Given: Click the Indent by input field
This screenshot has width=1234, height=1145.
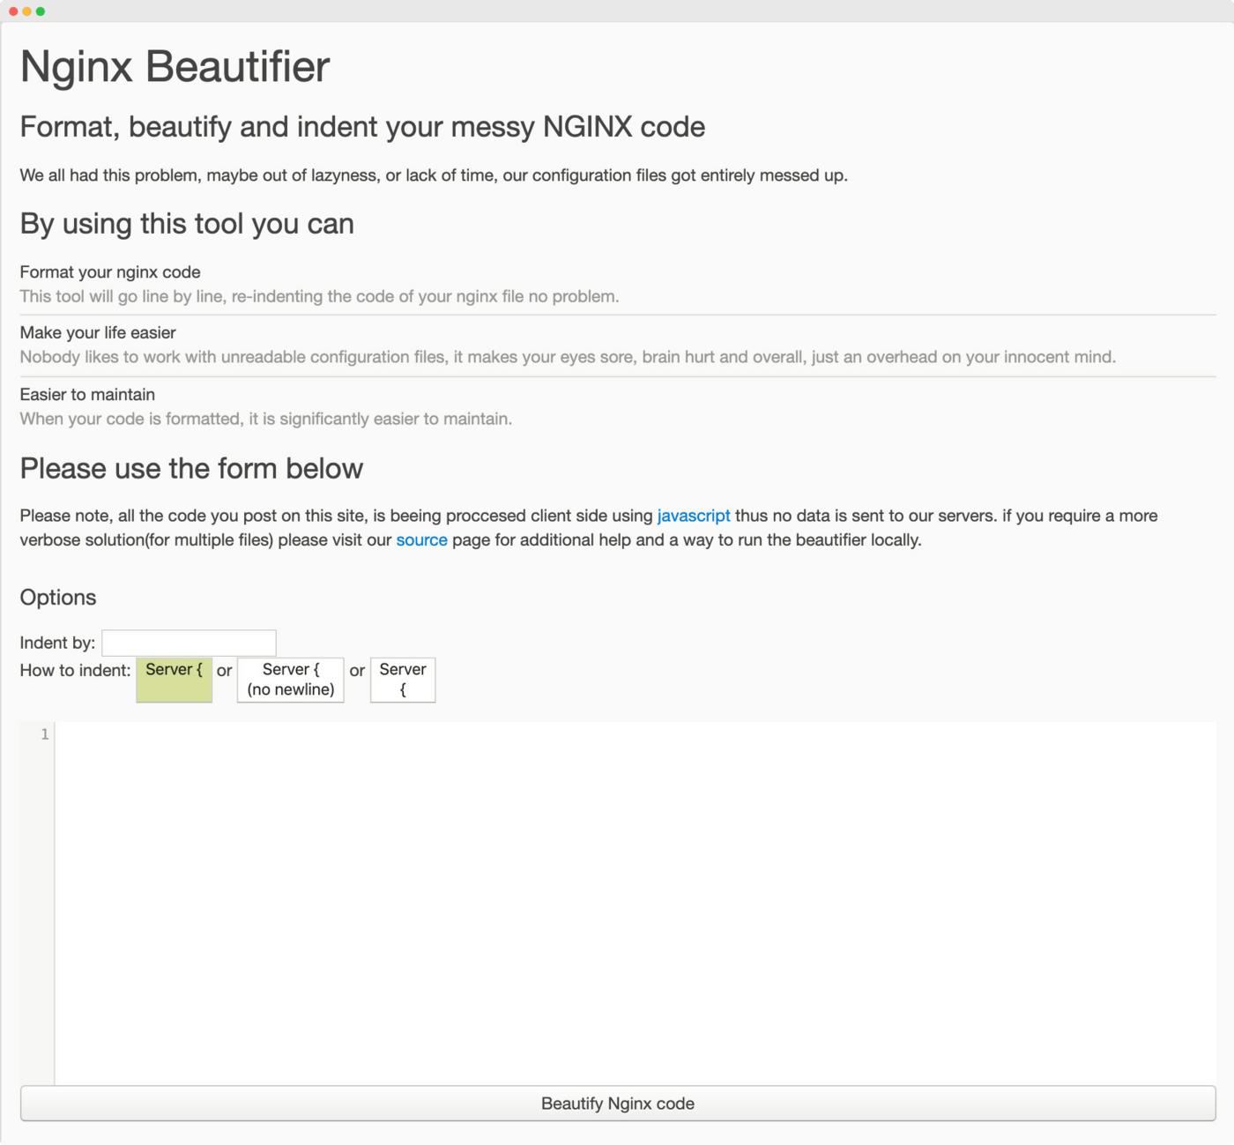Looking at the screenshot, I should click(x=189, y=643).
